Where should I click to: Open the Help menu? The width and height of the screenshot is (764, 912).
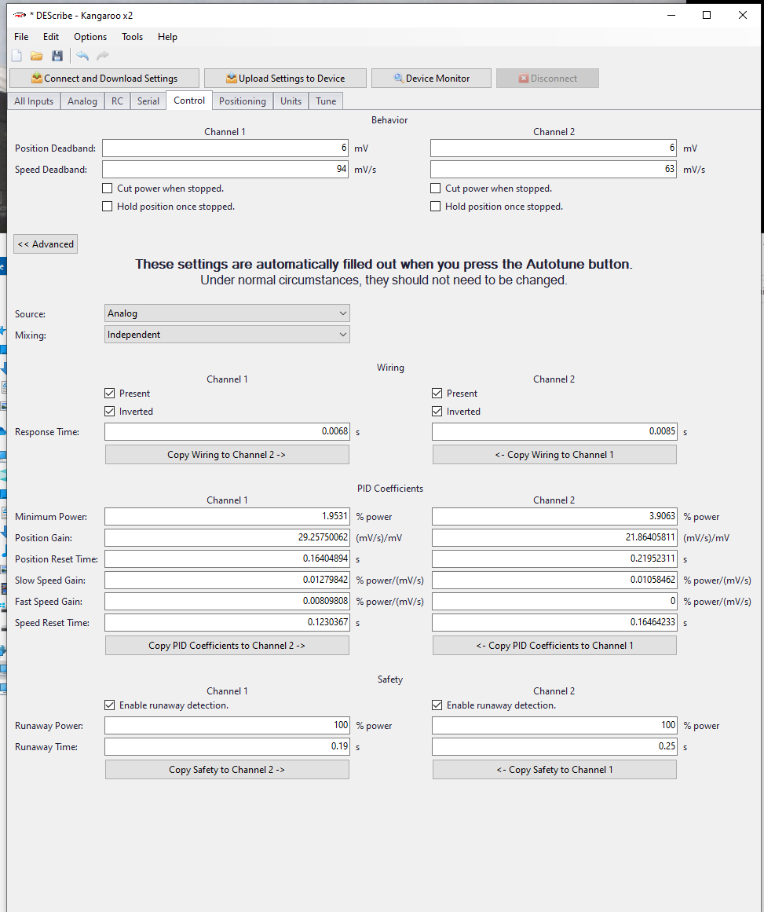pos(167,37)
